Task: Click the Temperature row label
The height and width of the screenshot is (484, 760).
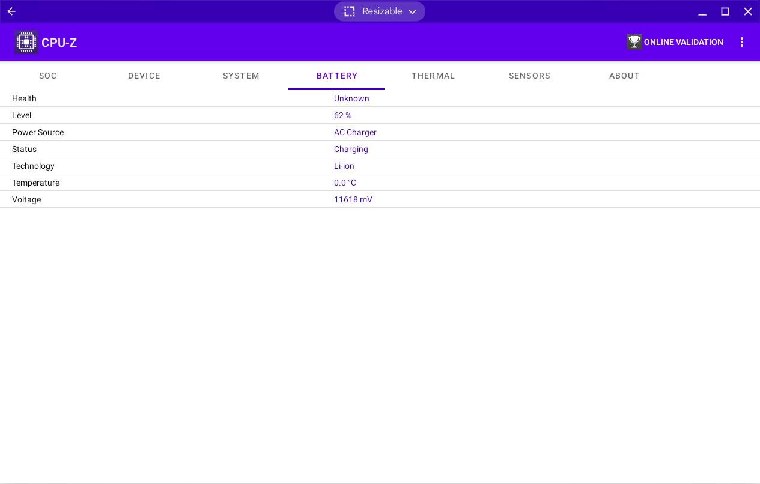Action: click(35, 183)
